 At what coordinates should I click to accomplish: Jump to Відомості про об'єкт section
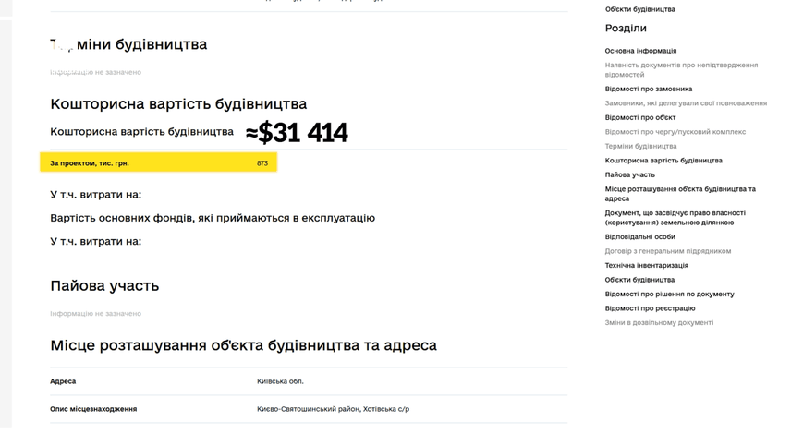click(x=640, y=117)
